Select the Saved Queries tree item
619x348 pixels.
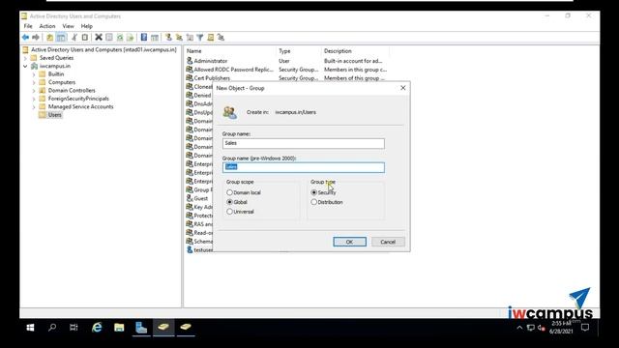[x=56, y=58]
